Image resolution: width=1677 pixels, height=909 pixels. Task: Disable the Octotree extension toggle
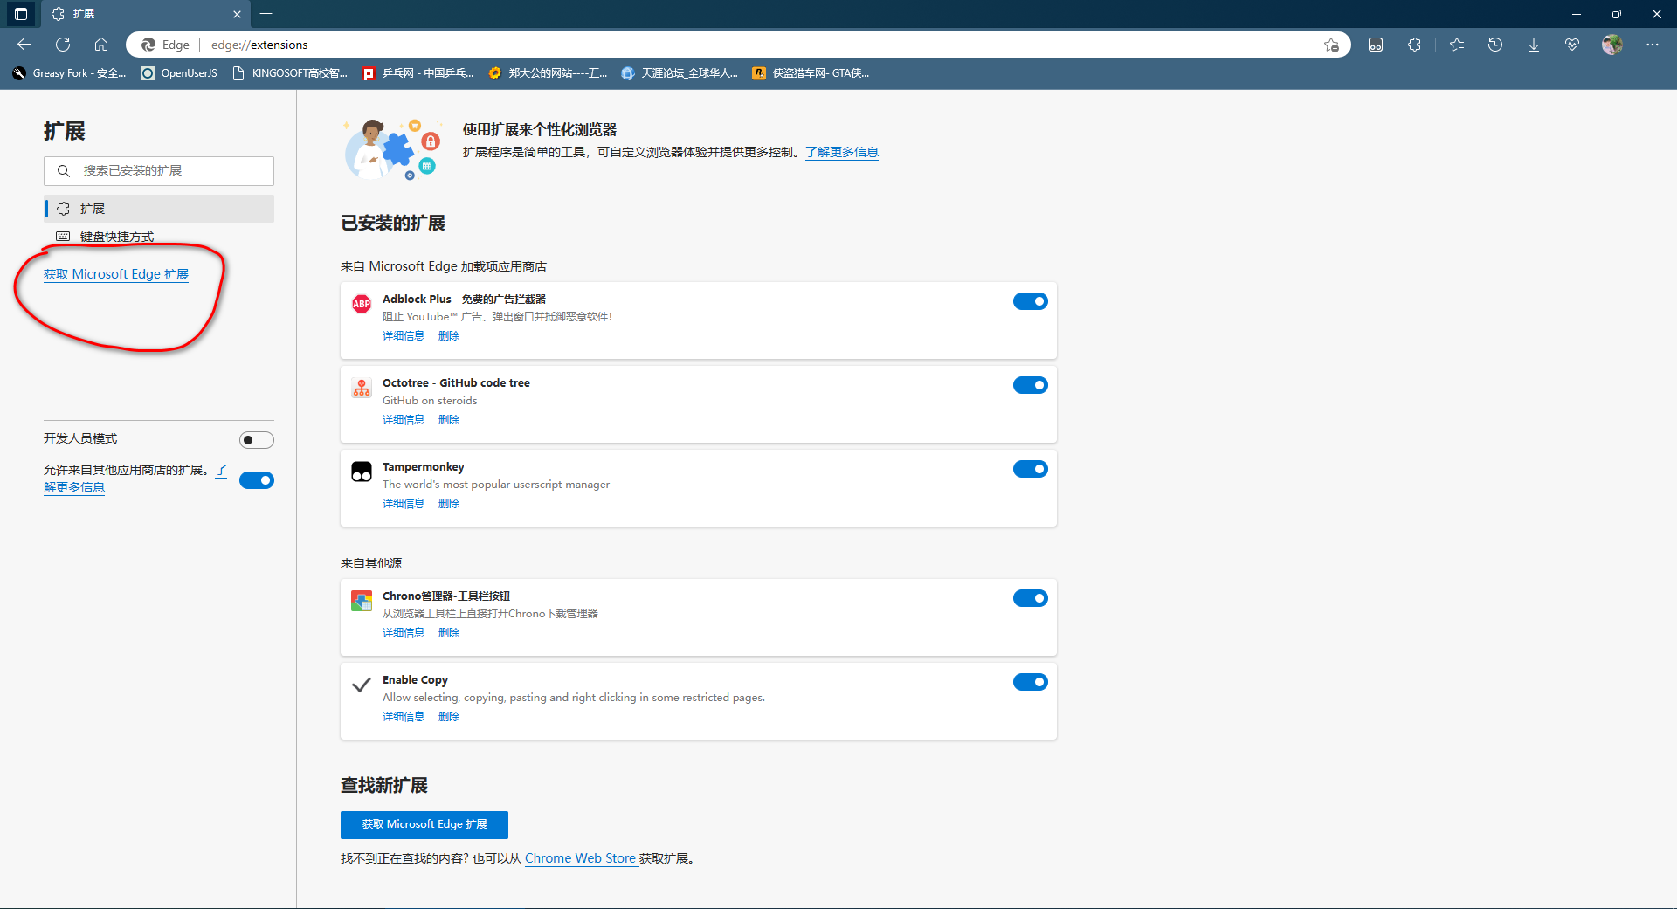click(x=1031, y=385)
